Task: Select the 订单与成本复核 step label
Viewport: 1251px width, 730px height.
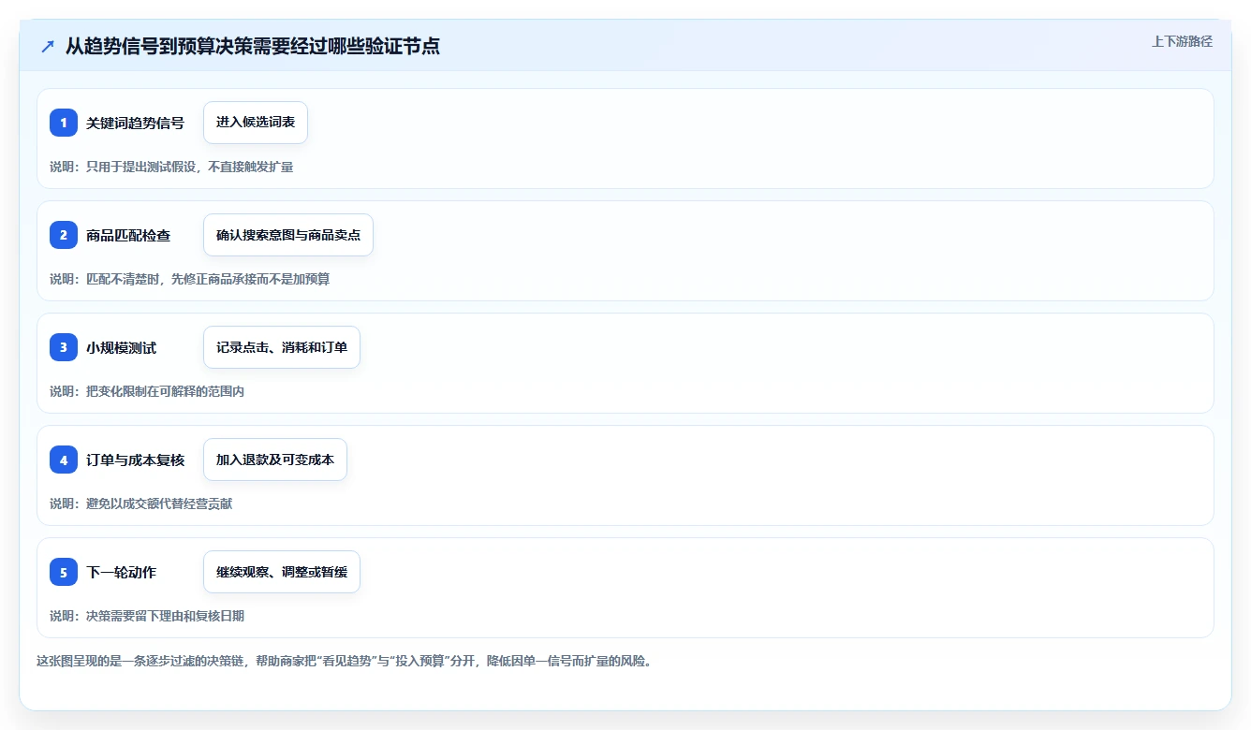Action: point(135,460)
